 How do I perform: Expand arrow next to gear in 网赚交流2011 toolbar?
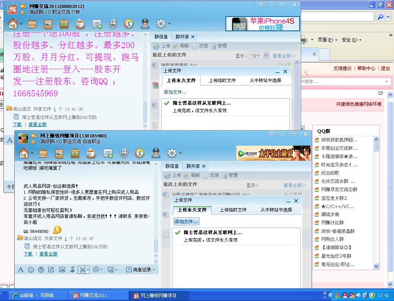coord(169,24)
